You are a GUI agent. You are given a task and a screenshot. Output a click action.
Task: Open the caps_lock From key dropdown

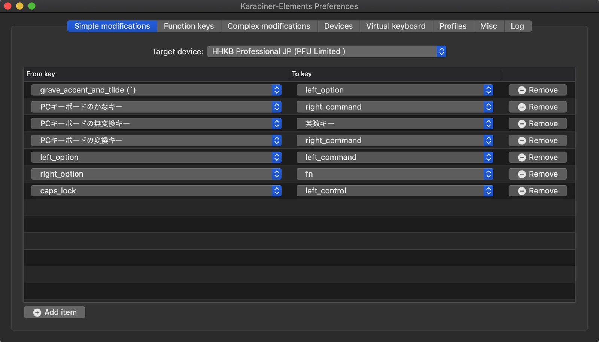[x=156, y=191]
